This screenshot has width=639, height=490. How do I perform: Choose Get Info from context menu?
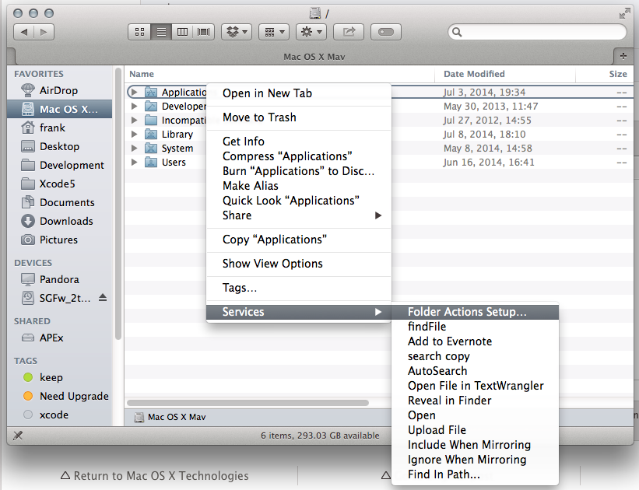tap(299, 142)
